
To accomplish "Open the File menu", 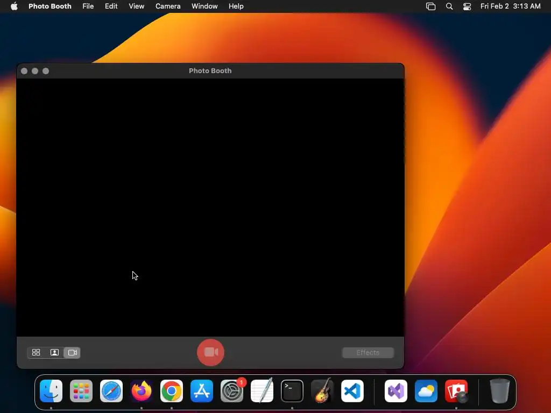I will coord(88,6).
